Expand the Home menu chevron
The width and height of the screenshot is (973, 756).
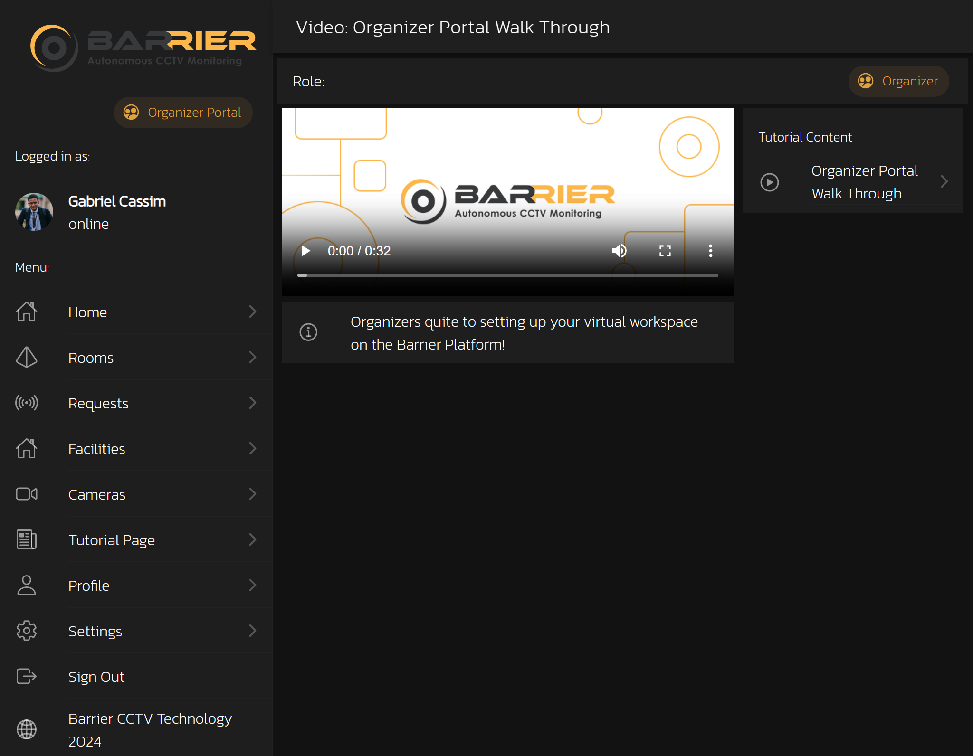[x=253, y=312]
